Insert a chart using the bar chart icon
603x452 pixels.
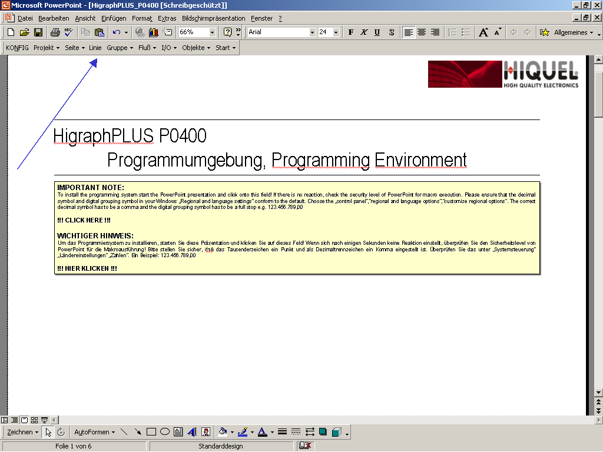coord(154,32)
